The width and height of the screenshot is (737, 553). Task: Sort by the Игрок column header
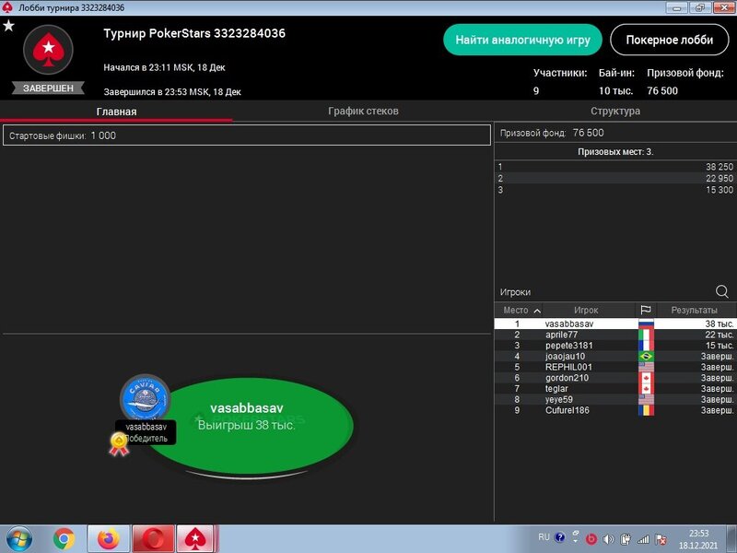click(586, 311)
